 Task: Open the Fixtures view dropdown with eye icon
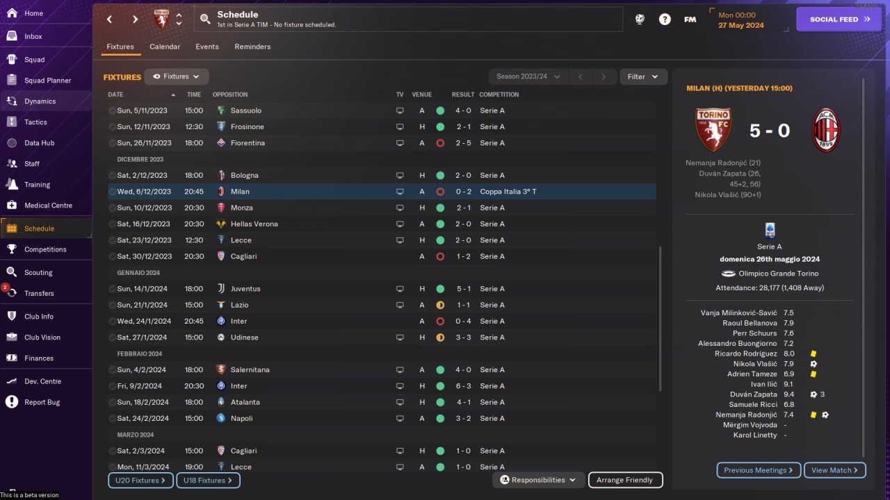(x=177, y=76)
